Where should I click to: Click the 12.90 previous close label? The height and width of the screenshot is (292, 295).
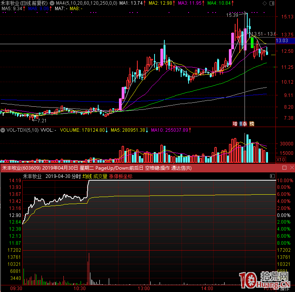(15, 215)
